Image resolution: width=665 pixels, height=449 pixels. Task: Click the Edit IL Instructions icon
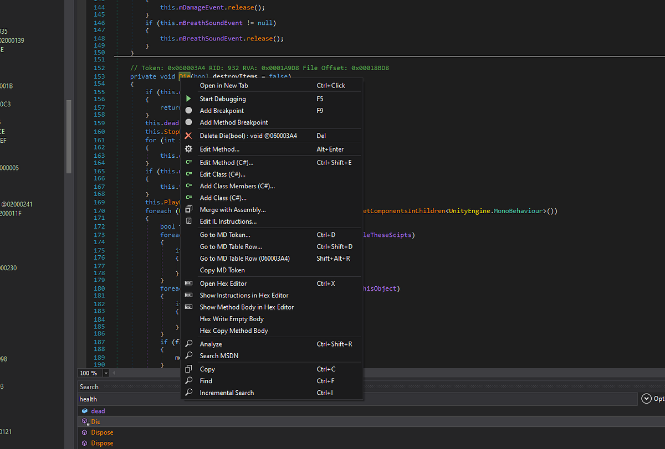coord(189,221)
